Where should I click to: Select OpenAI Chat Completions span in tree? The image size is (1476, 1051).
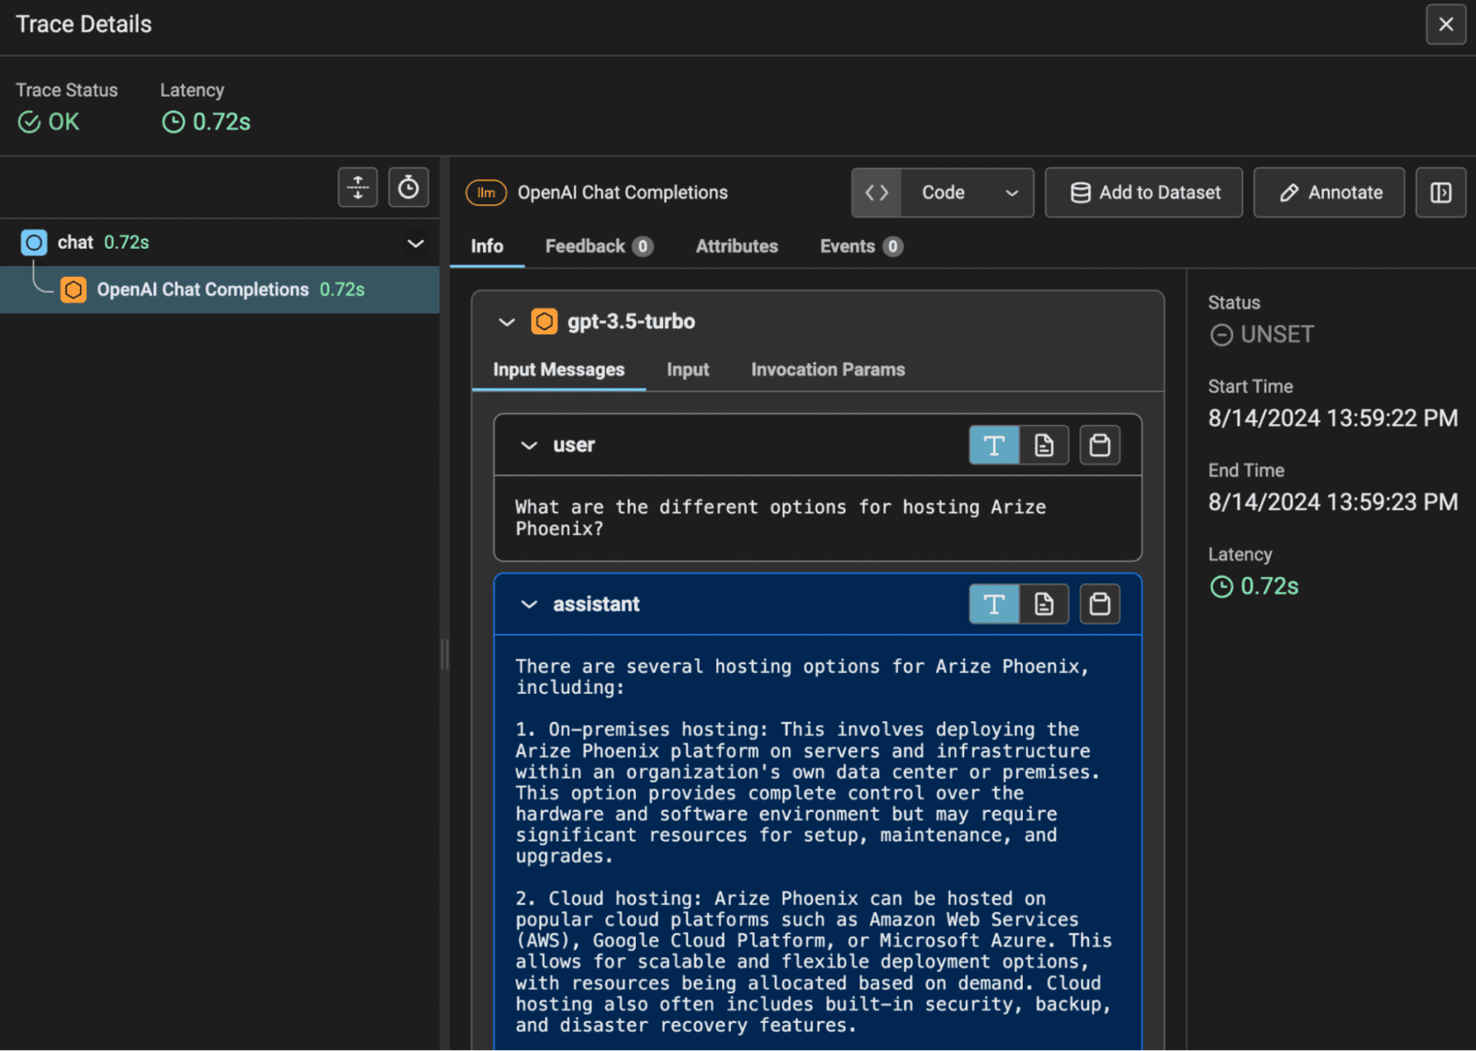coord(203,290)
